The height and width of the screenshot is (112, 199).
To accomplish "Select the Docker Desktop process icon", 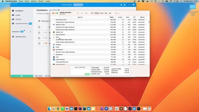I will pos(54,59).
